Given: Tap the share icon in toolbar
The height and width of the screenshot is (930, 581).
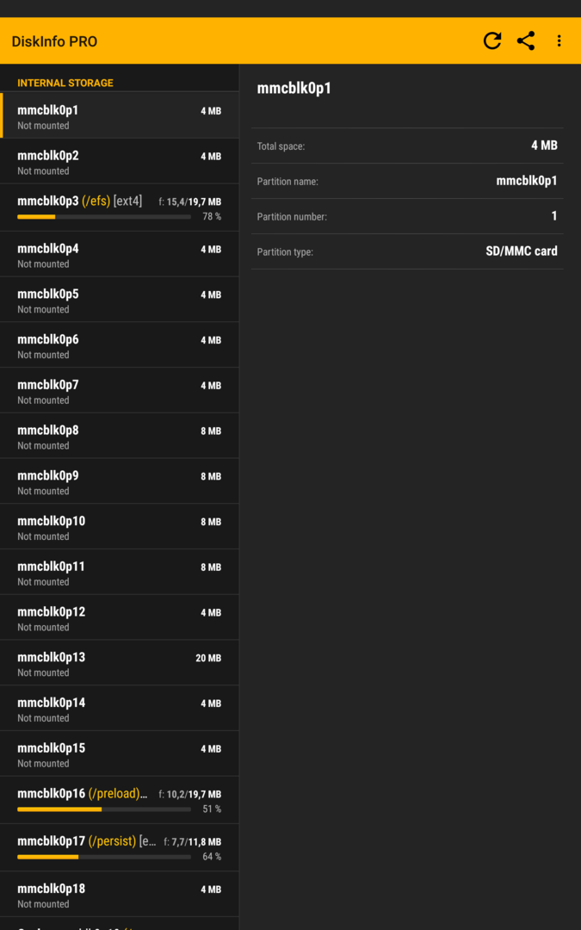Looking at the screenshot, I should (526, 41).
